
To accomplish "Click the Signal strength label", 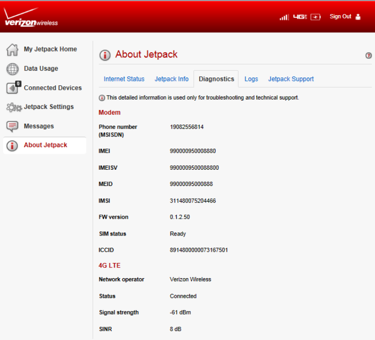I will pyautogui.click(x=119, y=313).
